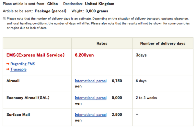Open the Regarding EMS link
Image resolution: width=196 pixels, height=130 pixels.
coord(23,64)
